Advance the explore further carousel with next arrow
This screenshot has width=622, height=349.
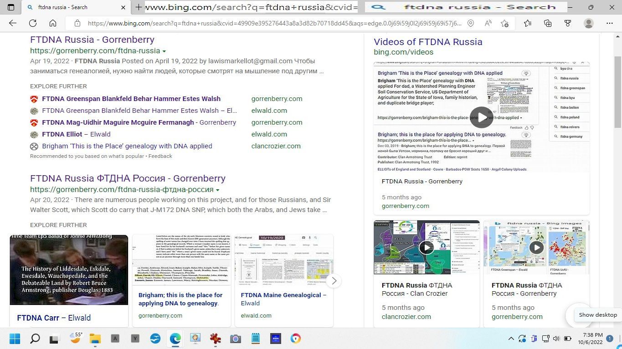point(334,281)
